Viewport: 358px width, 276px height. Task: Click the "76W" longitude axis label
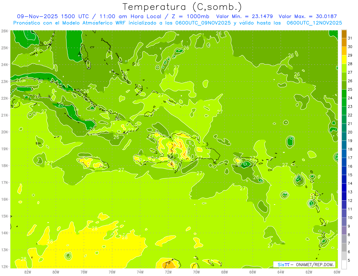click(x=112, y=272)
